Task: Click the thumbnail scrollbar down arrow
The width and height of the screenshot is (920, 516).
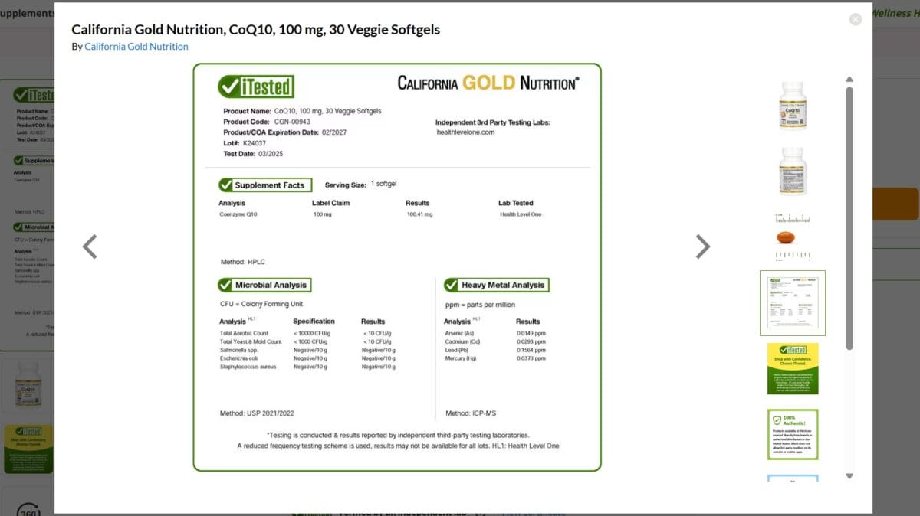Action: coord(849,475)
